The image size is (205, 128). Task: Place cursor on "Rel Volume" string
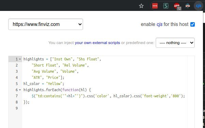click(75, 65)
